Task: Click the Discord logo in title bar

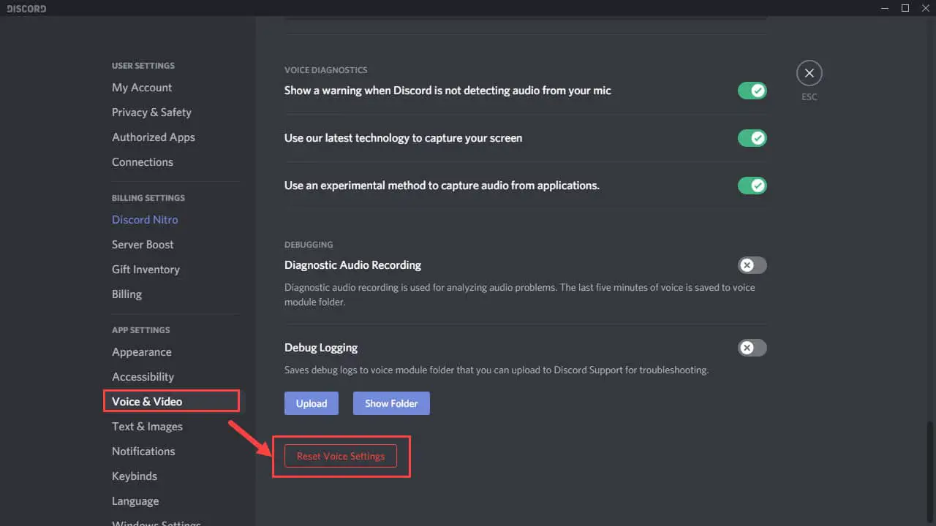Action: 26,9
